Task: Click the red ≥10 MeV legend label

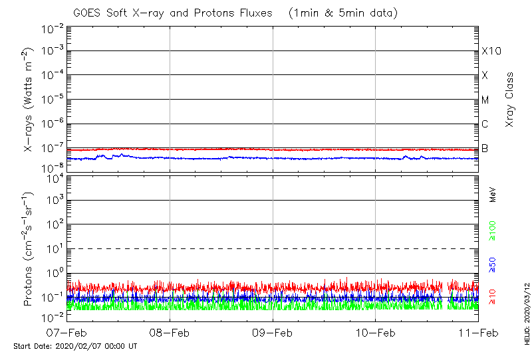Action: [x=493, y=297]
